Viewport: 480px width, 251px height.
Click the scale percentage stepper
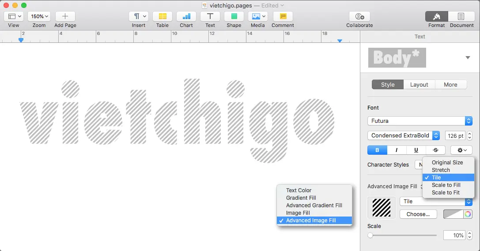click(469, 236)
